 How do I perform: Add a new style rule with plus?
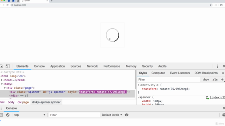point(222,79)
